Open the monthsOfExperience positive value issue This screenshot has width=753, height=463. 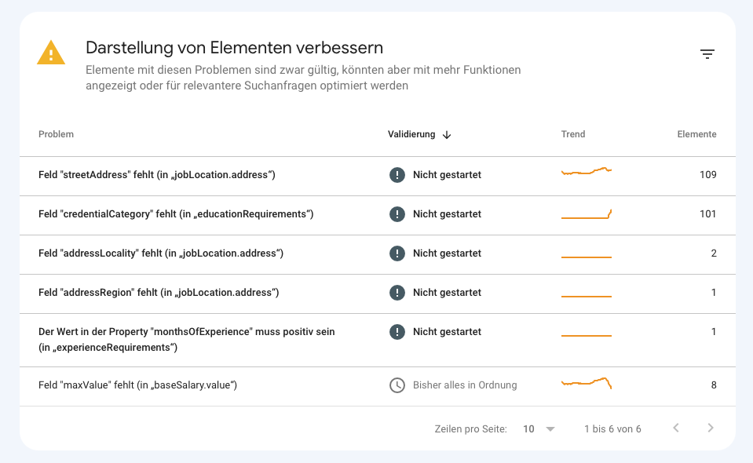pos(187,339)
